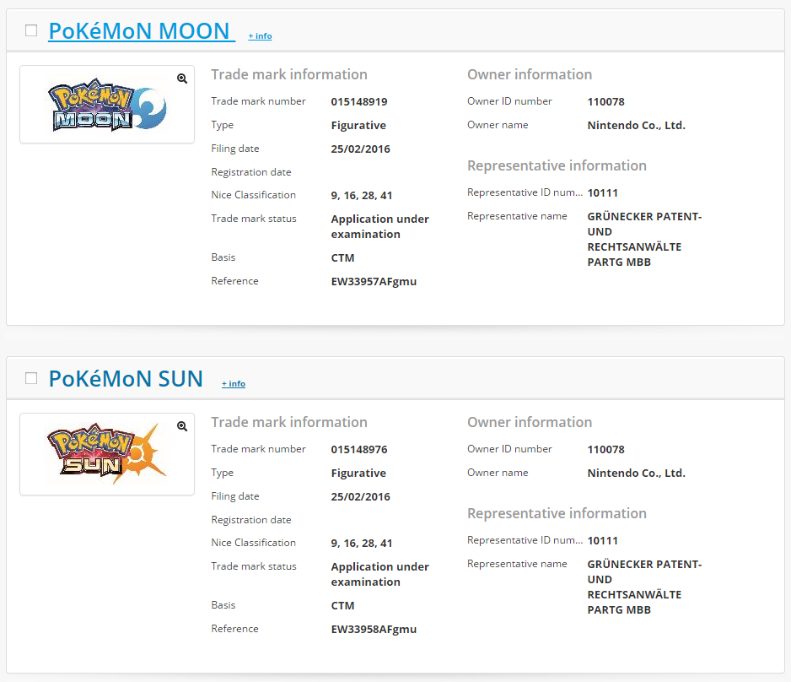Viewport: 791px width, 682px height.
Task: Click trade mark number 015148919
Action: (360, 100)
